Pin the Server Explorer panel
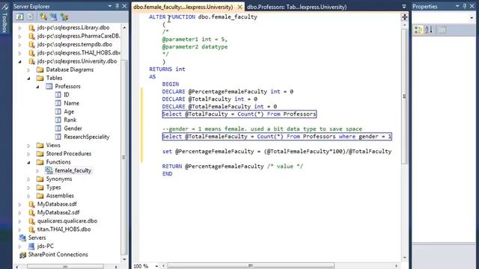 click(x=117, y=6)
